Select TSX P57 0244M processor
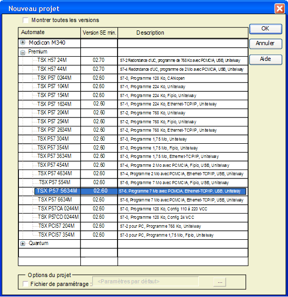This screenshot has height=297, width=288. point(55,78)
